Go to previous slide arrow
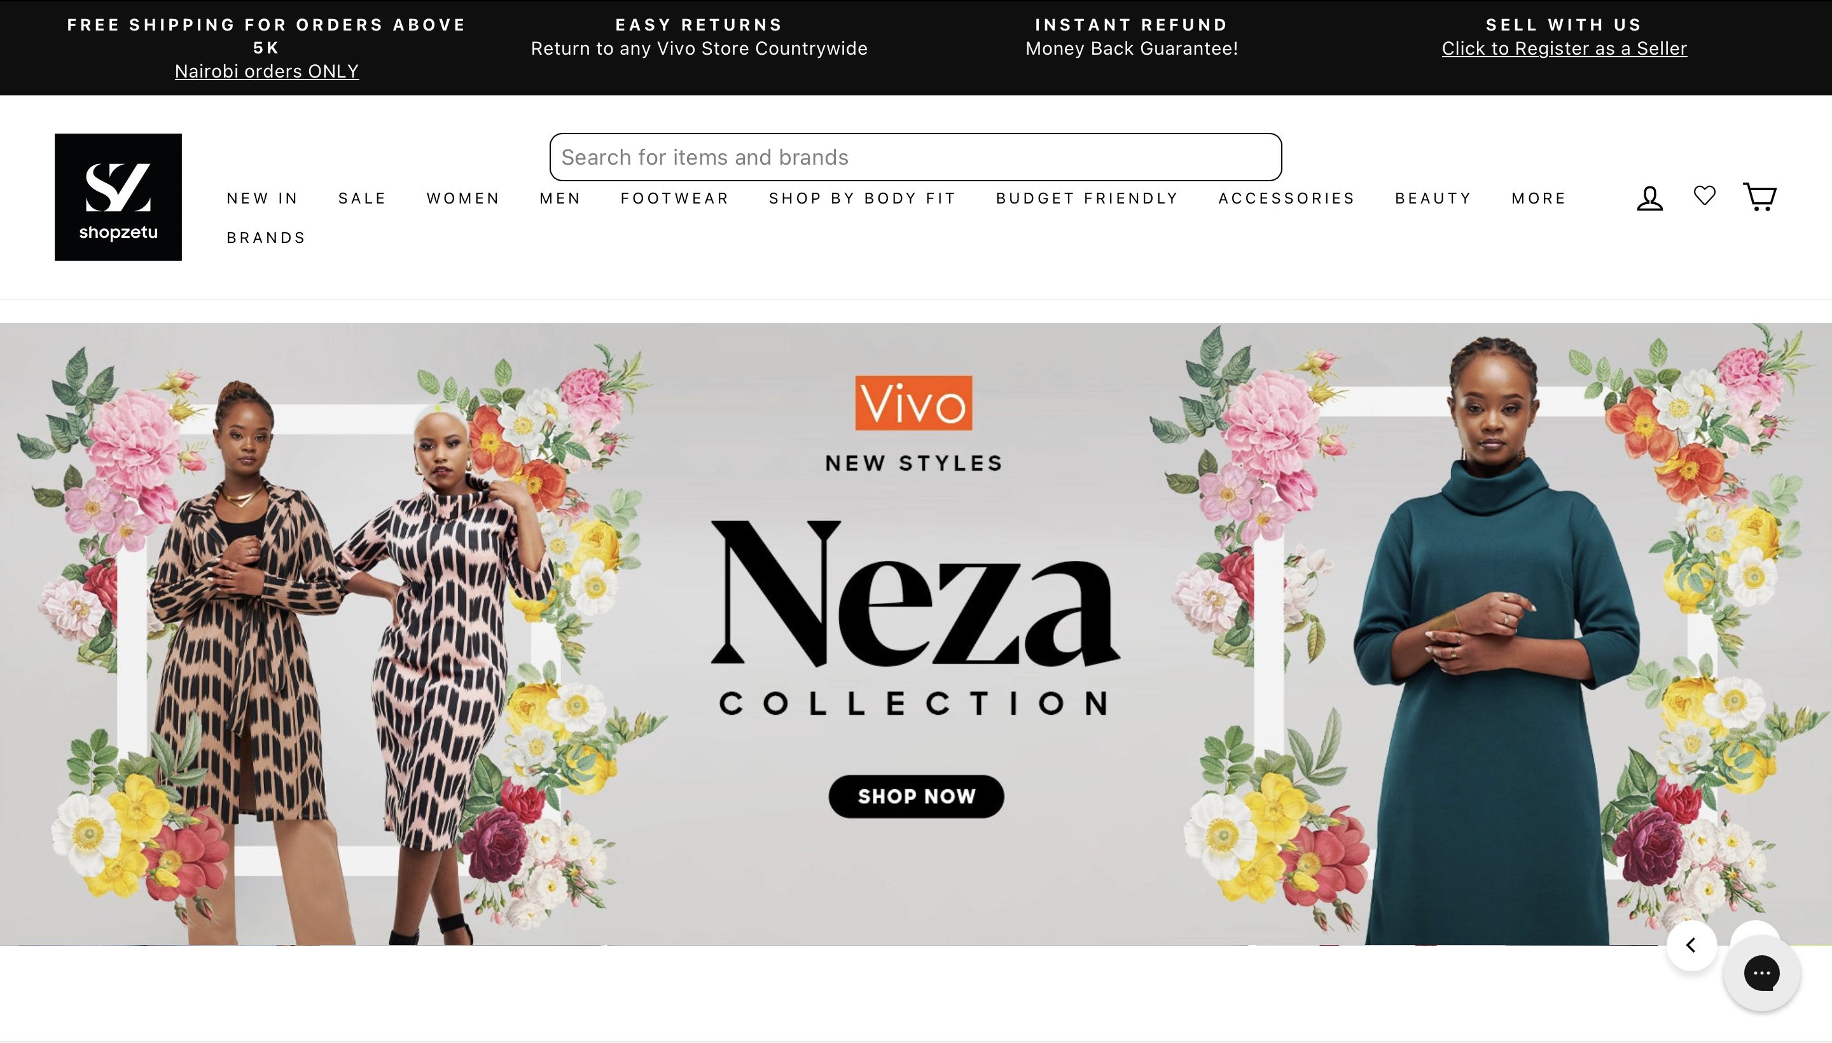The image size is (1832, 1043). pyautogui.click(x=1691, y=946)
